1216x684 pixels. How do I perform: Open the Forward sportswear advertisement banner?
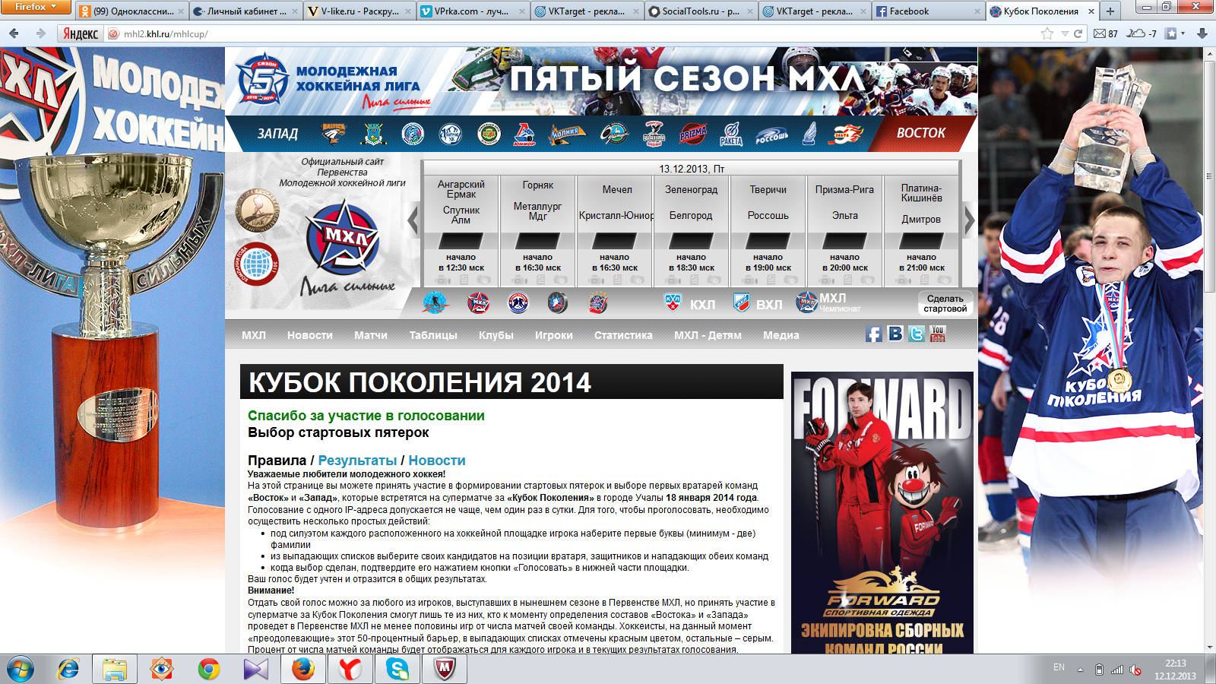click(x=882, y=513)
